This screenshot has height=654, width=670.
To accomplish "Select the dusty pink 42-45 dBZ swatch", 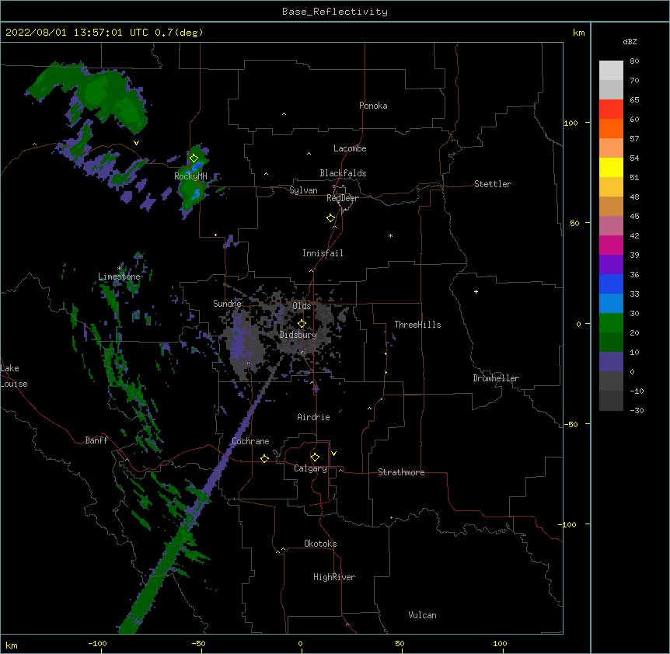I will click(x=611, y=225).
